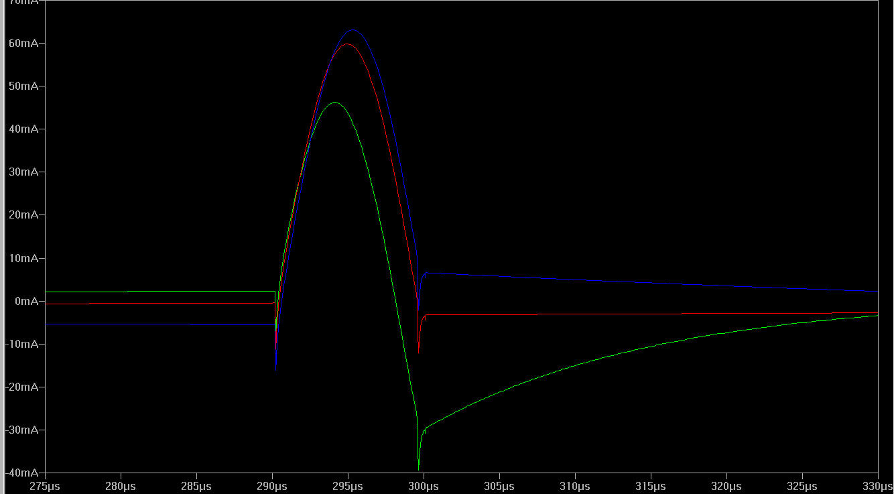Select the 0mA axis label
Viewport: 894px width, 494px height.
pos(27,301)
